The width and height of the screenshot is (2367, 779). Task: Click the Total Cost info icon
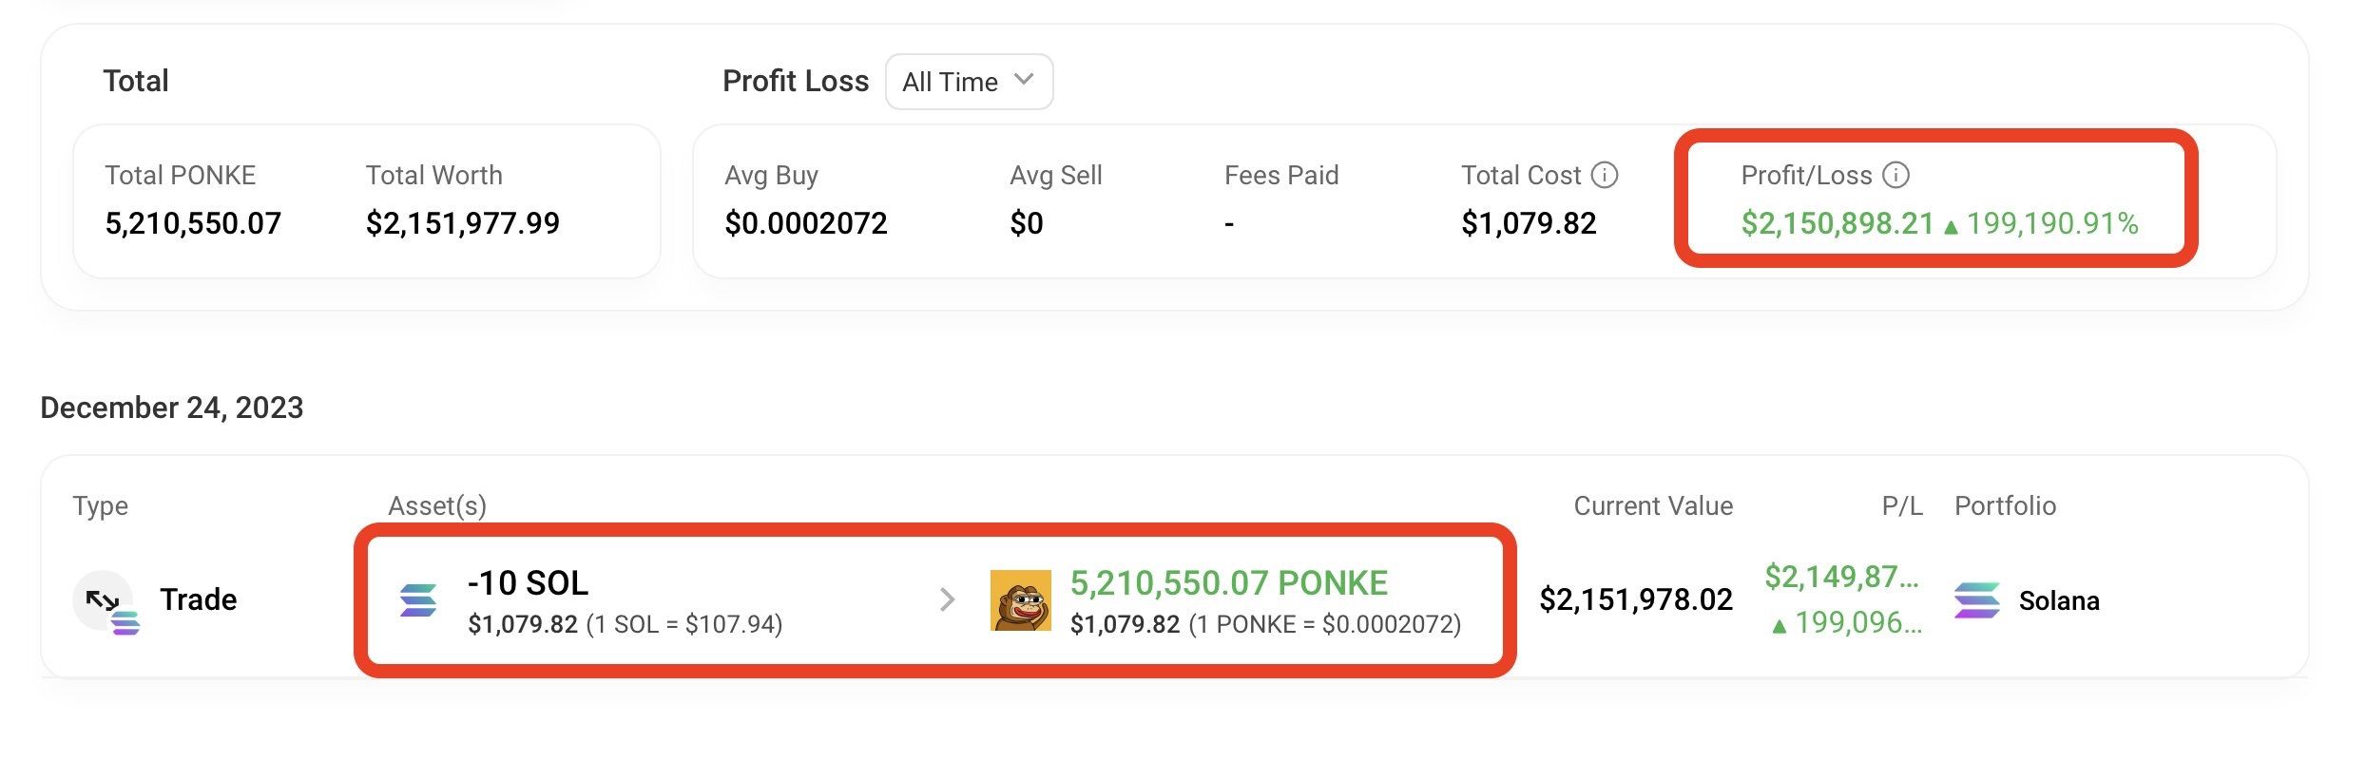[1605, 175]
